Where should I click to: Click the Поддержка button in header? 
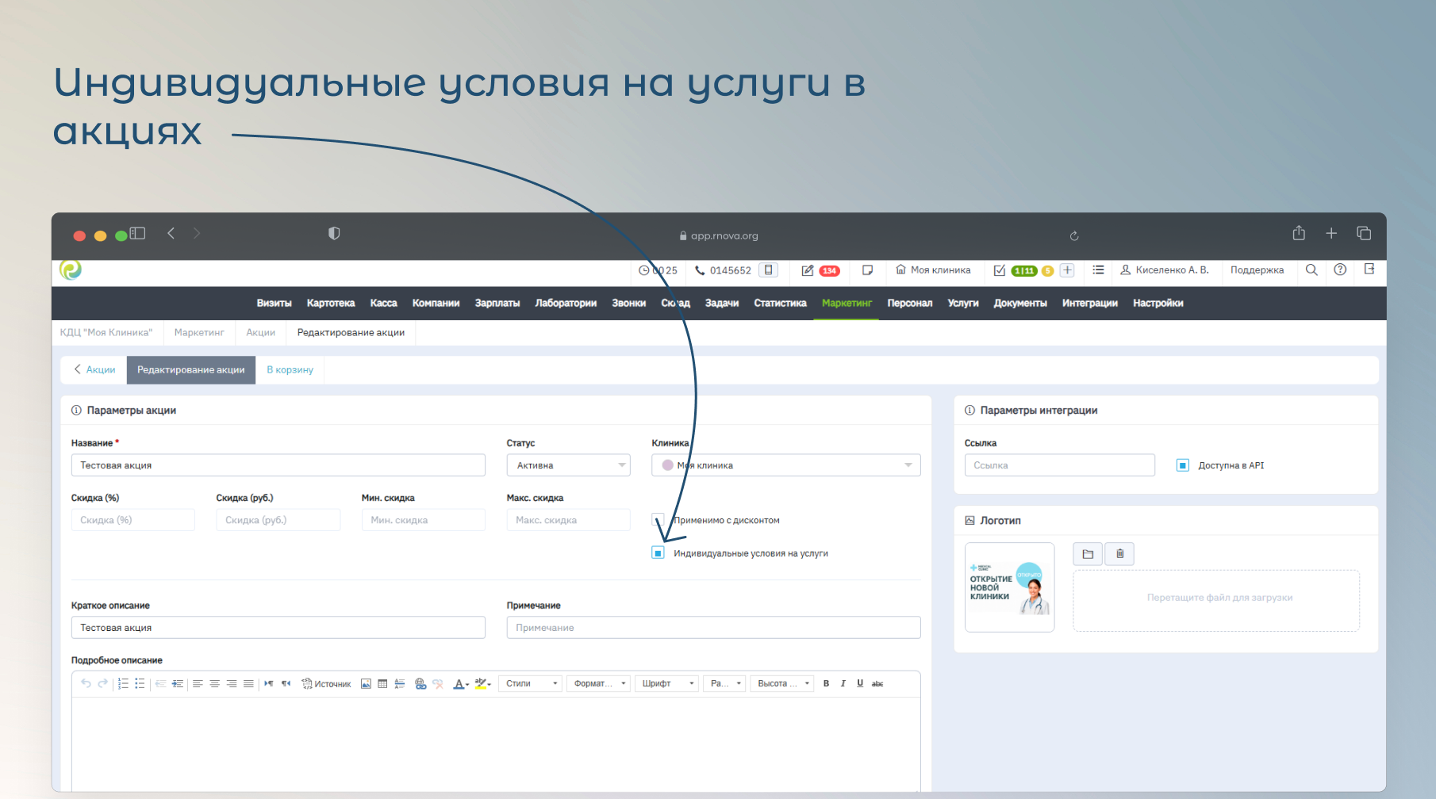coord(1257,270)
